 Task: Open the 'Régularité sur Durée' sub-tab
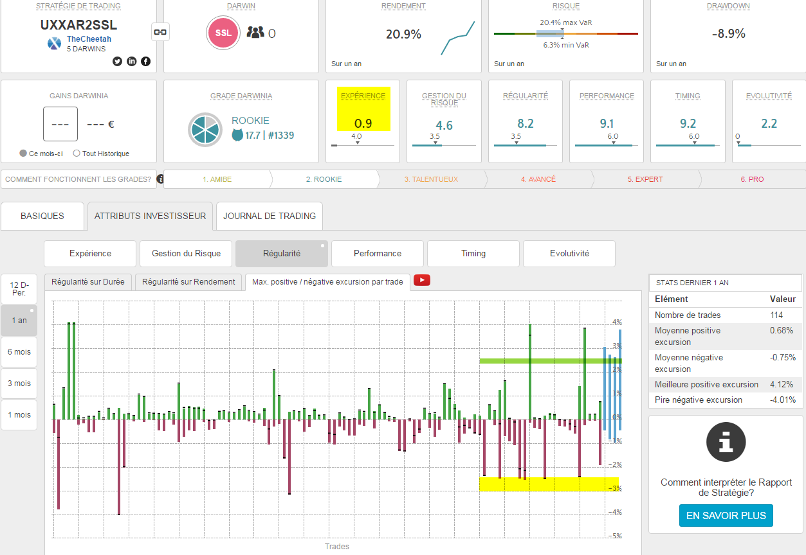pyautogui.click(x=89, y=281)
